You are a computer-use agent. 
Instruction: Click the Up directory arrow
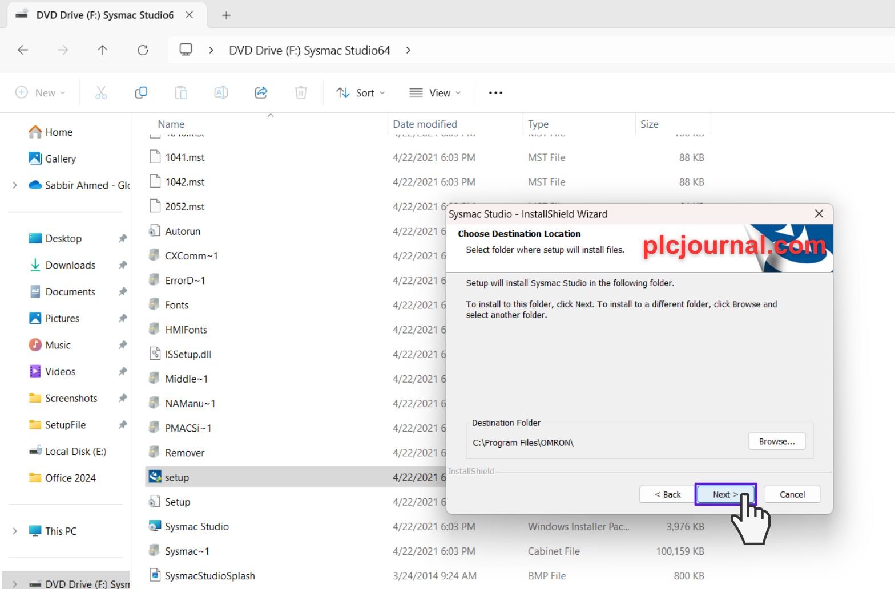click(x=102, y=50)
